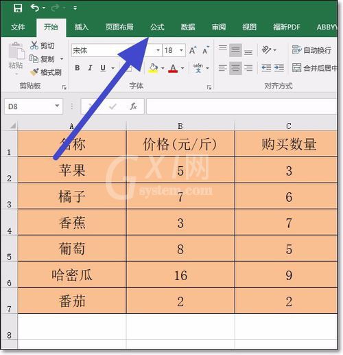Select column B header

tap(180, 126)
